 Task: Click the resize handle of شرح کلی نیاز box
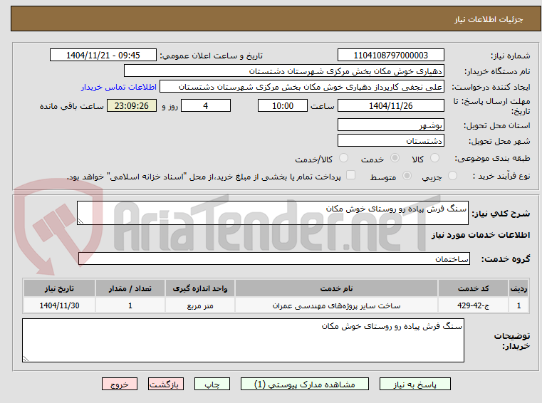click(x=80, y=221)
